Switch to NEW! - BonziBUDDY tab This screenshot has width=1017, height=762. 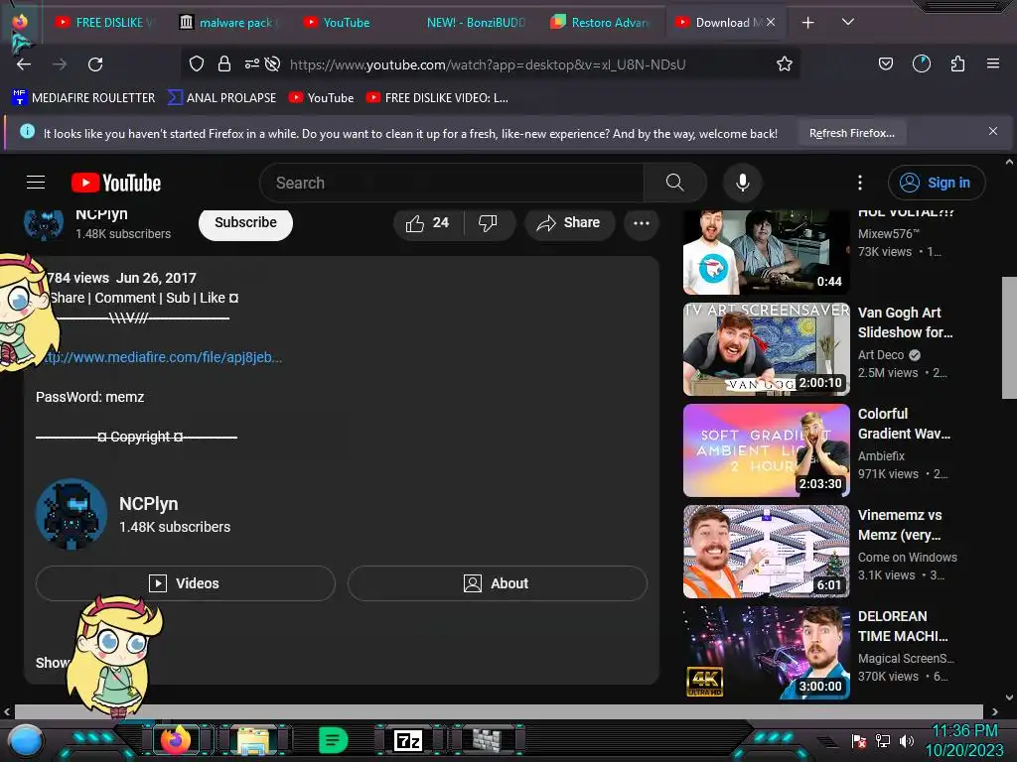point(476,23)
